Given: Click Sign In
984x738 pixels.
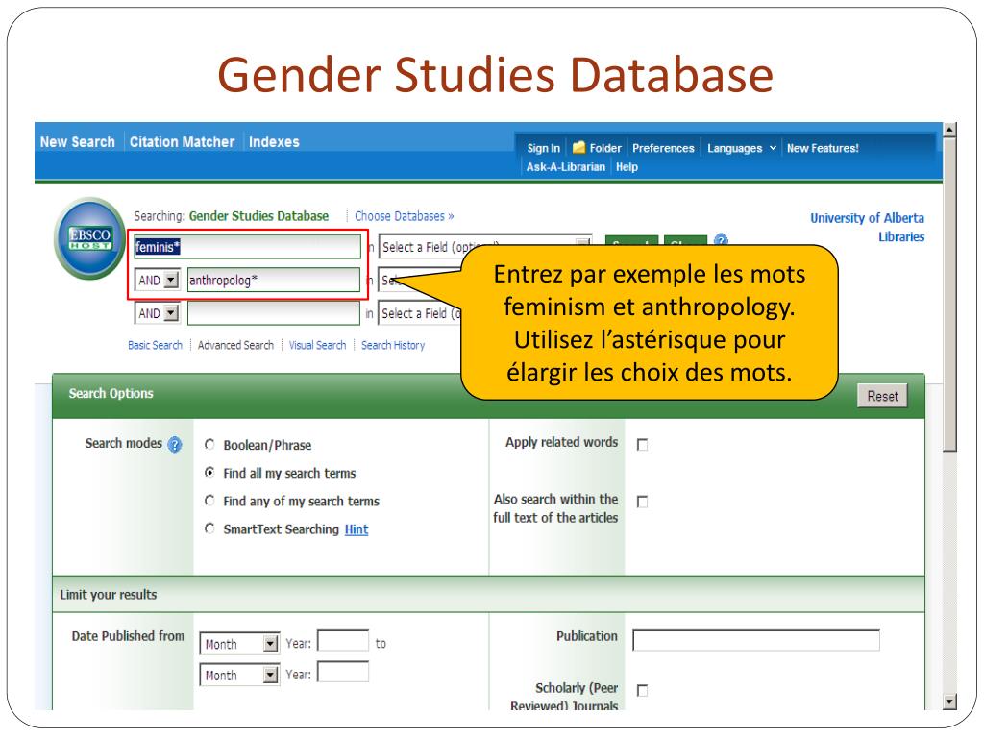Looking at the screenshot, I should 544,148.
